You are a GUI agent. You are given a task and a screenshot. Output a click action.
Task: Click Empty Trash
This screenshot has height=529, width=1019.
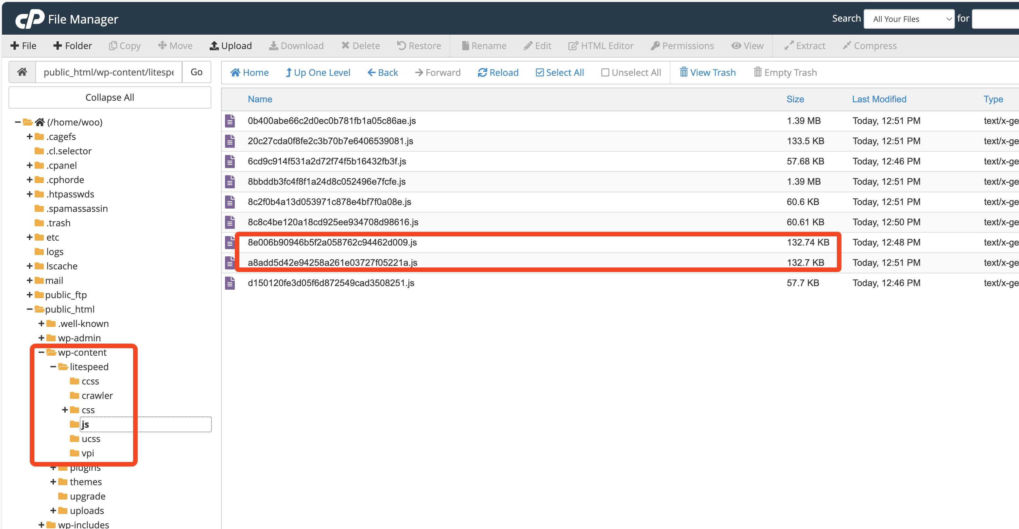pos(785,73)
